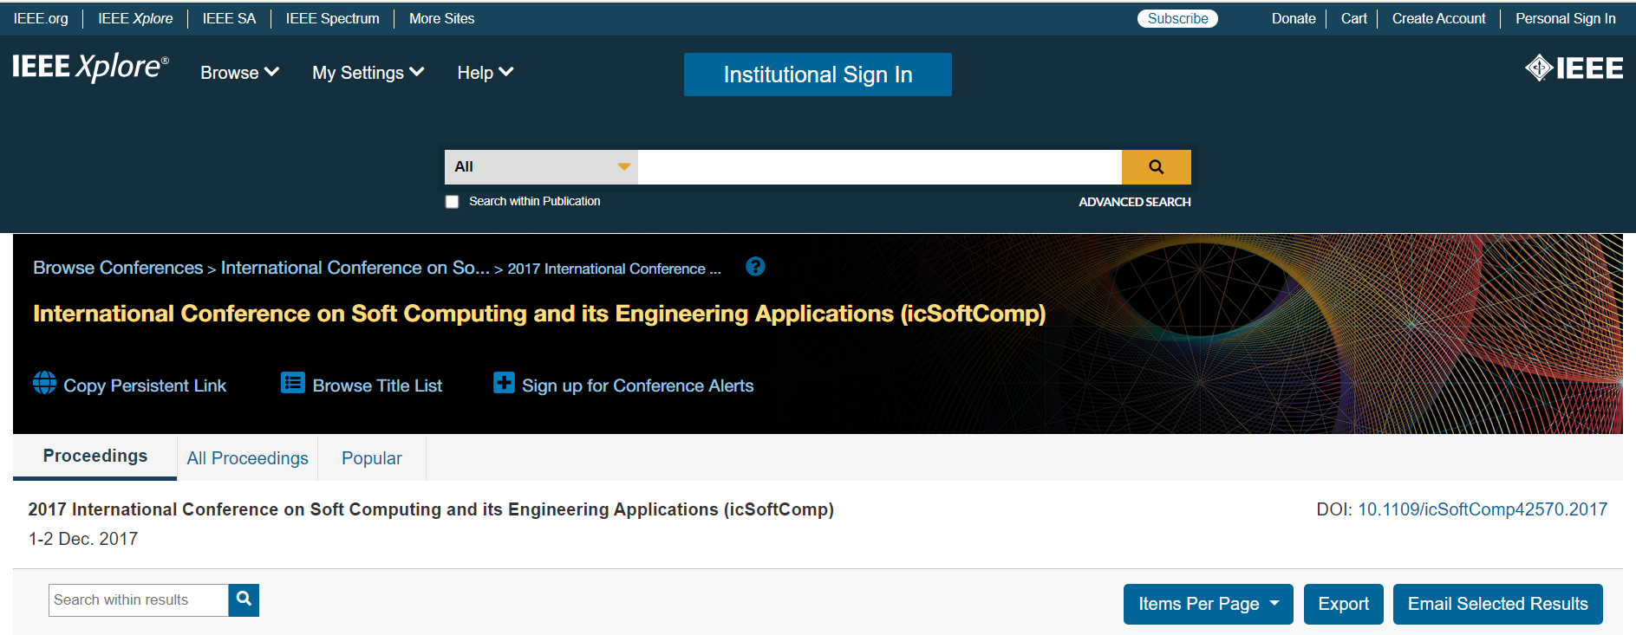Open the All search category dropdown
Image resolution: width=1636 pixels, height=635 pixels.
point(541,167)
